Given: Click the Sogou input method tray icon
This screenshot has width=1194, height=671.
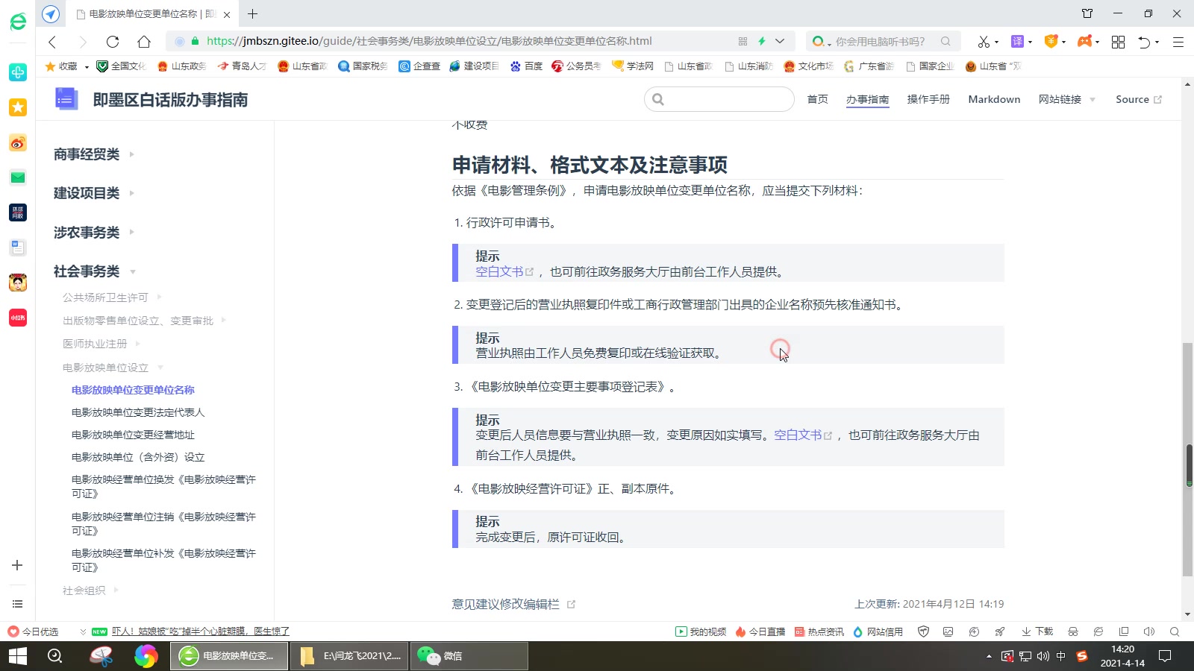Looking at the screenshot, I should (1082, 656).
